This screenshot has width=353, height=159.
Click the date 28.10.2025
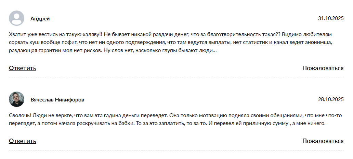click(x=330, y=99)
